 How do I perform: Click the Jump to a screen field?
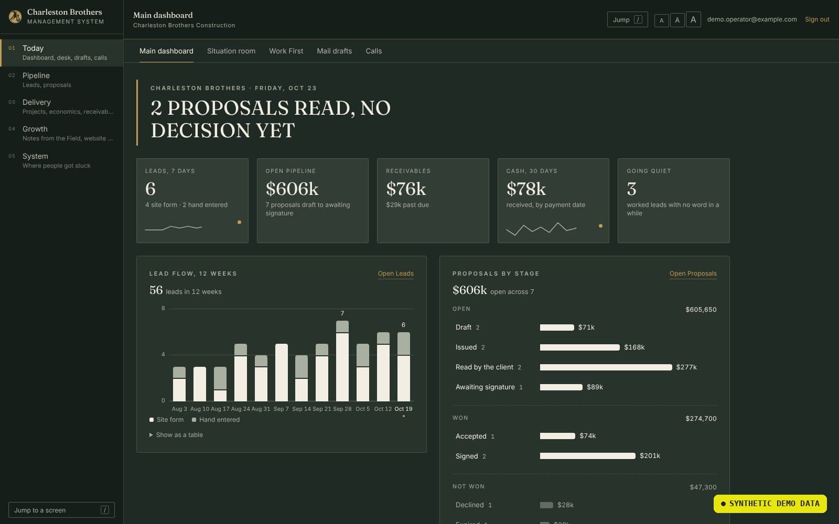[x=61, y=510]
